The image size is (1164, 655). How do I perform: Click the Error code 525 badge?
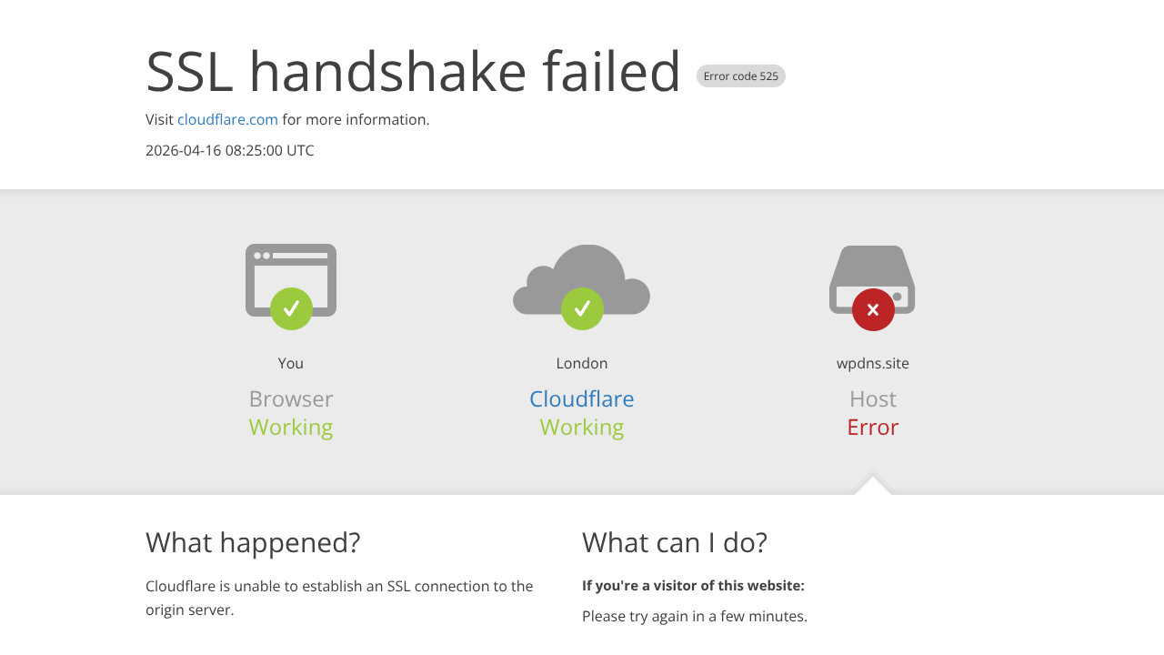pos(741,76)
